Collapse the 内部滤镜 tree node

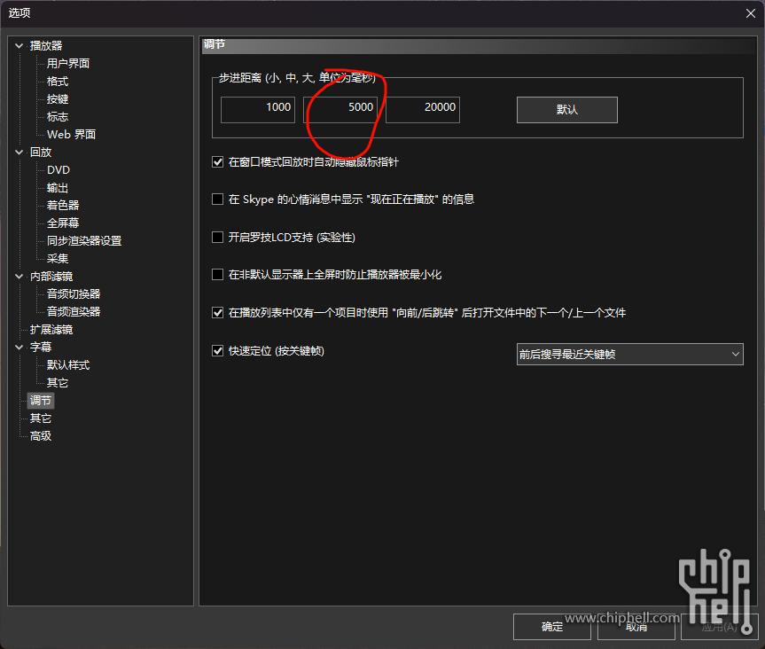(x=19, y=277)
